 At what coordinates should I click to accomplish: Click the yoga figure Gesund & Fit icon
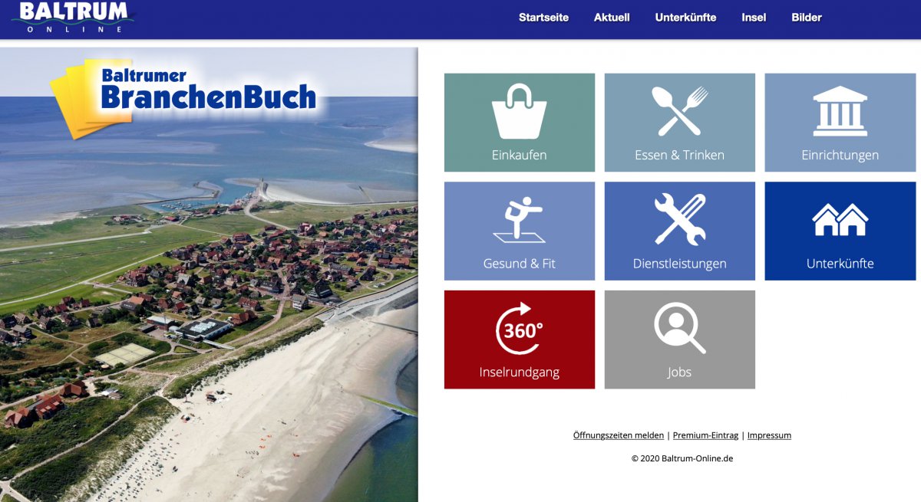(519, 220)
